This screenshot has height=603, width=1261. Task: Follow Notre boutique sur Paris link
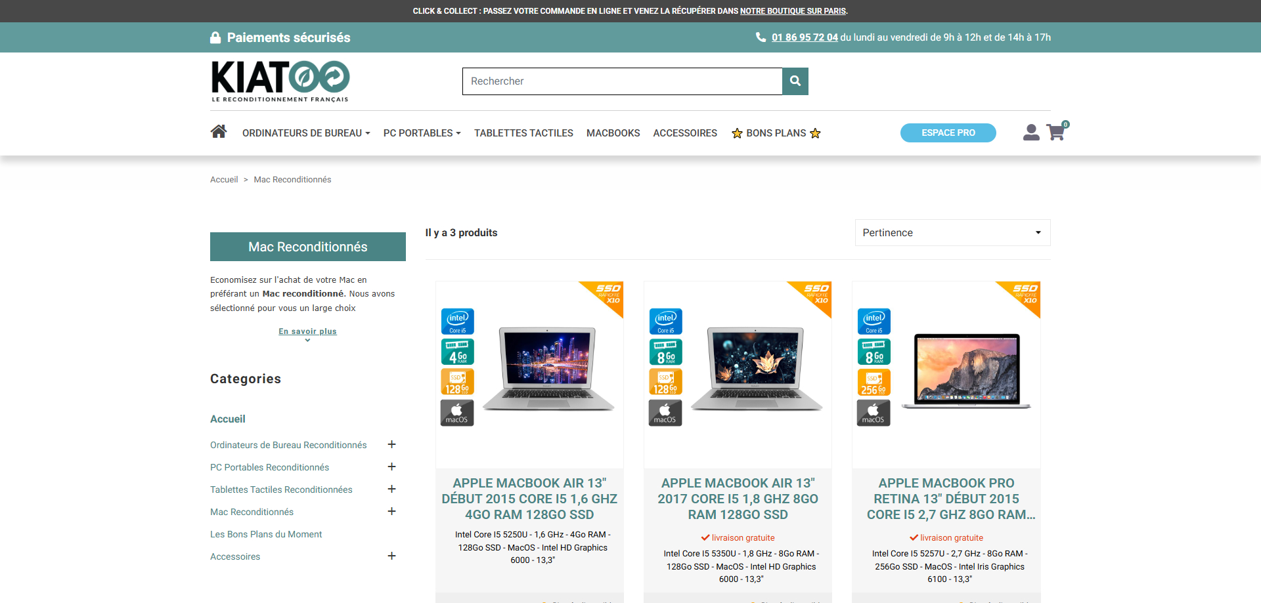click(x=793, y=11)
